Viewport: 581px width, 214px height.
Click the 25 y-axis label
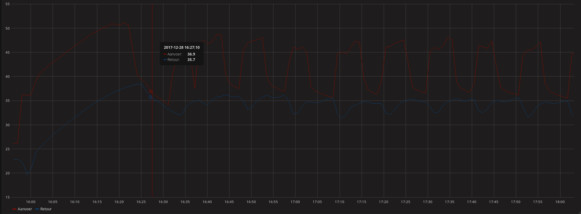click(8, 149)
